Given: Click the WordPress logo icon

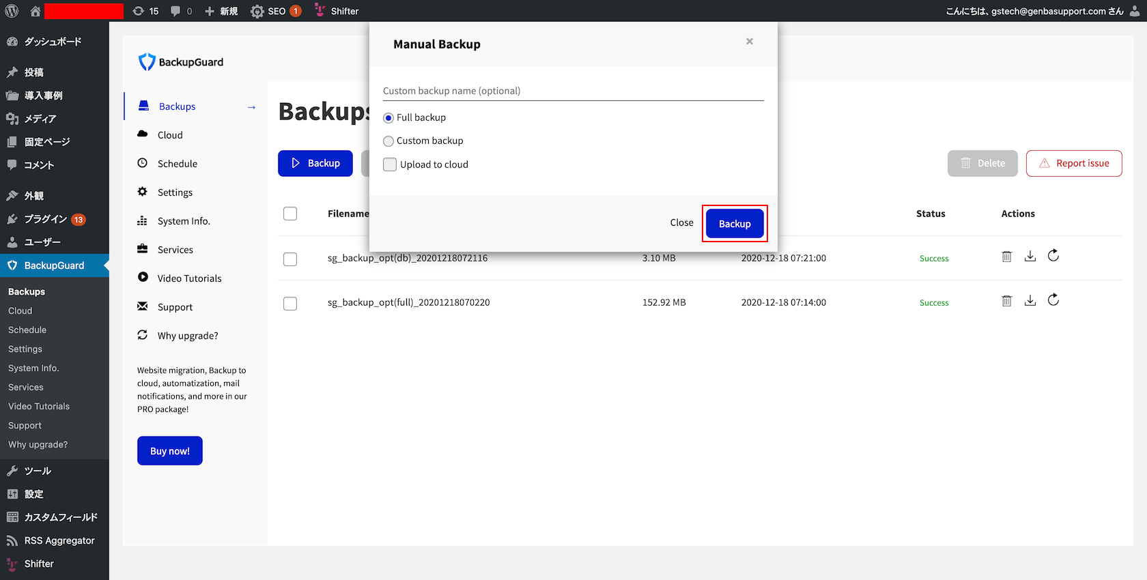Looking at the screenshot, I should 12,11.
